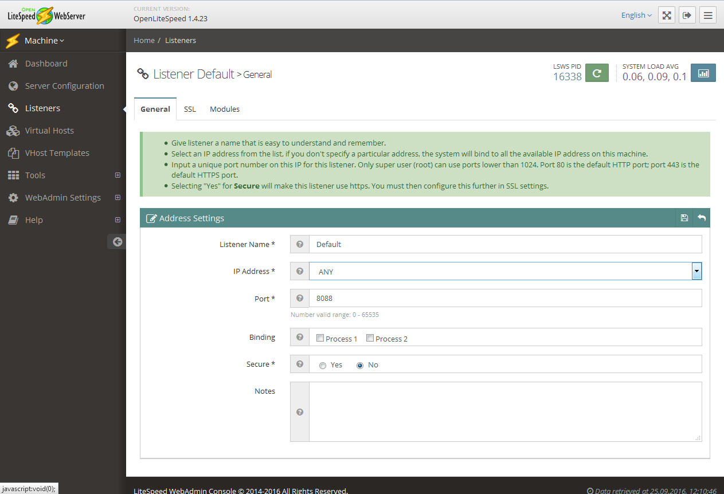Collapse the sidebar with the arrow icon
This screenshot has width=724, height=494.
(x=117, y=242)
